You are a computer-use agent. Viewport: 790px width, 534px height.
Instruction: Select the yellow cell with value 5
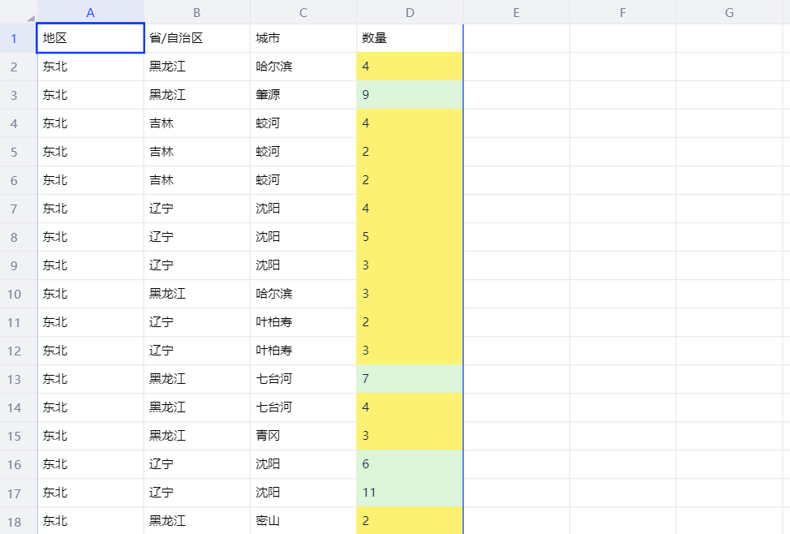point(410,237)
